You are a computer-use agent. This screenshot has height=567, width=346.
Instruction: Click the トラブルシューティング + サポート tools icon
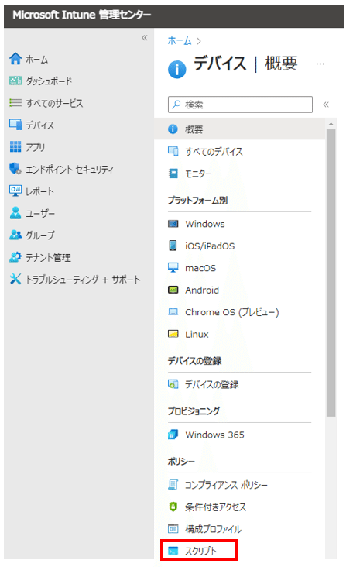pos(15,279)
